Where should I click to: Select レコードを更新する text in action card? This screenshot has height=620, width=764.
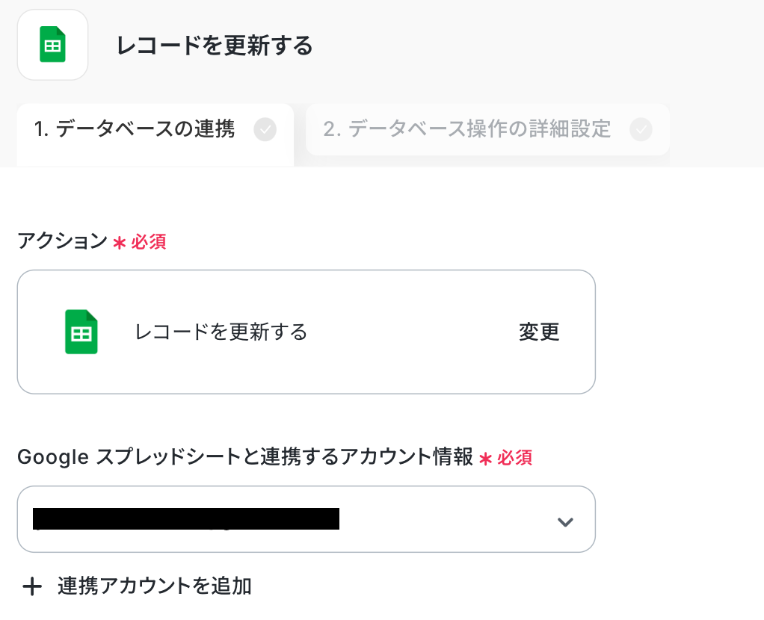pos(221,332)
